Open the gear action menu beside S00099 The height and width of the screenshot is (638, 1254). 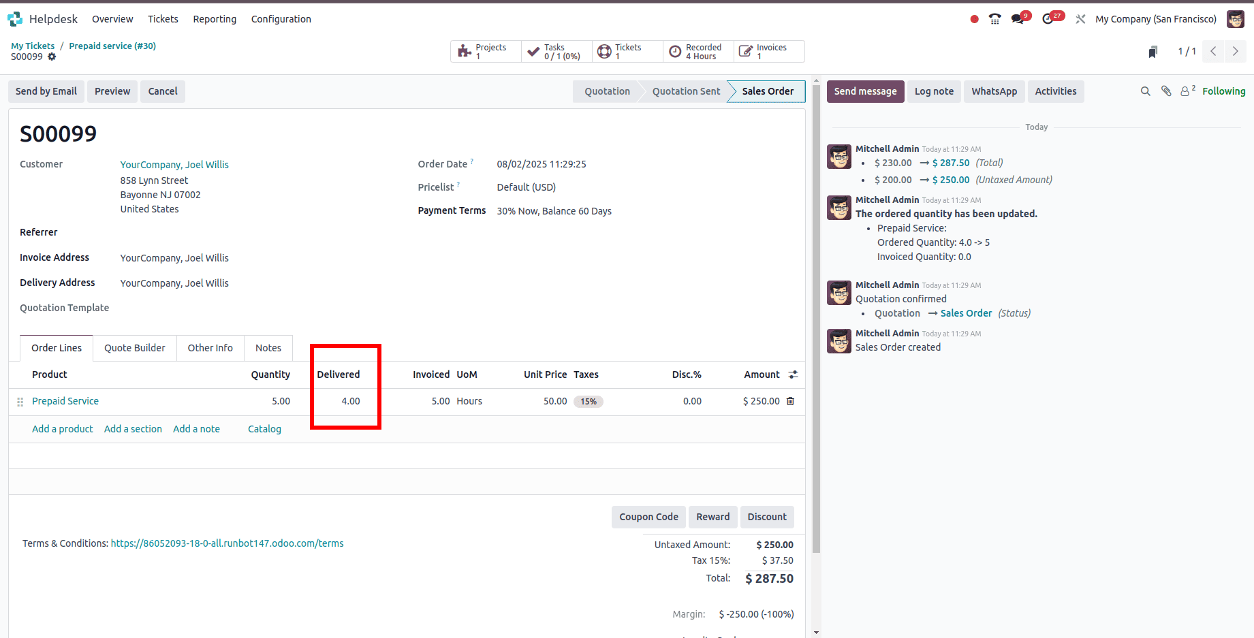[53, 57]
